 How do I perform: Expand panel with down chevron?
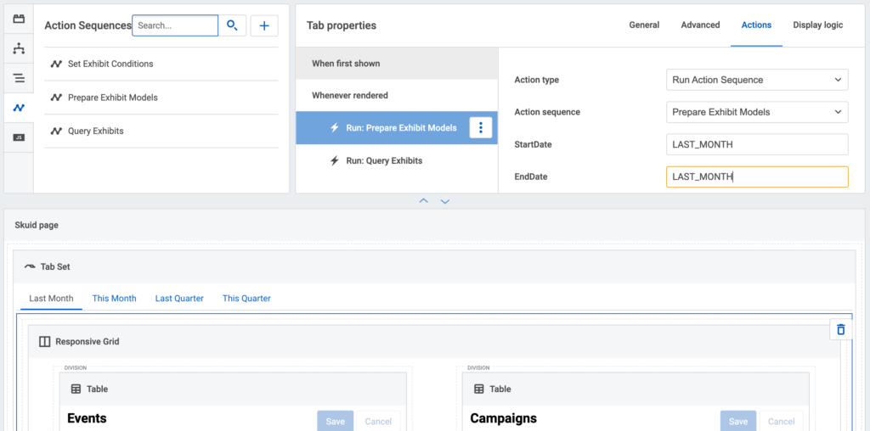(x=445, y=201)
